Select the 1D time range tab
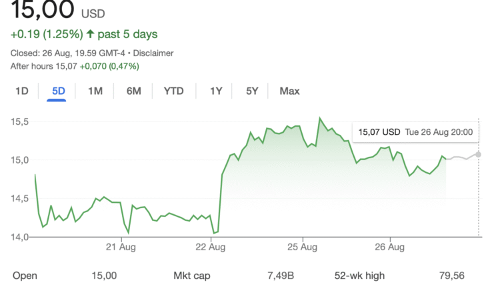This screenshot has width=500, height=287. pos(22,91)
